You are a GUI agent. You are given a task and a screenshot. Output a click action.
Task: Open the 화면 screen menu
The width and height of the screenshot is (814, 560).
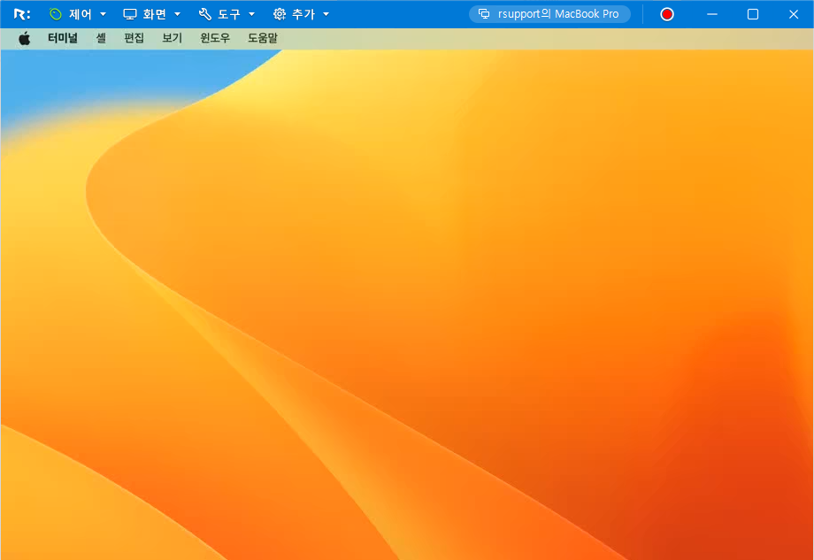(x=155, y=14)
